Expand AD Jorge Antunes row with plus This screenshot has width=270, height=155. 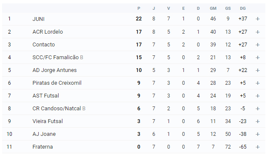point(258,70)
